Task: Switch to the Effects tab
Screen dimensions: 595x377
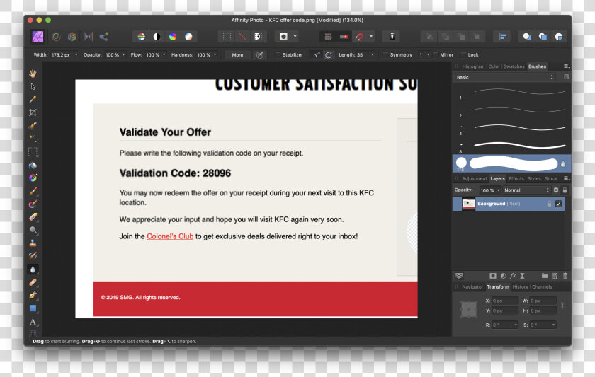Action: click(x=516, y=179)
